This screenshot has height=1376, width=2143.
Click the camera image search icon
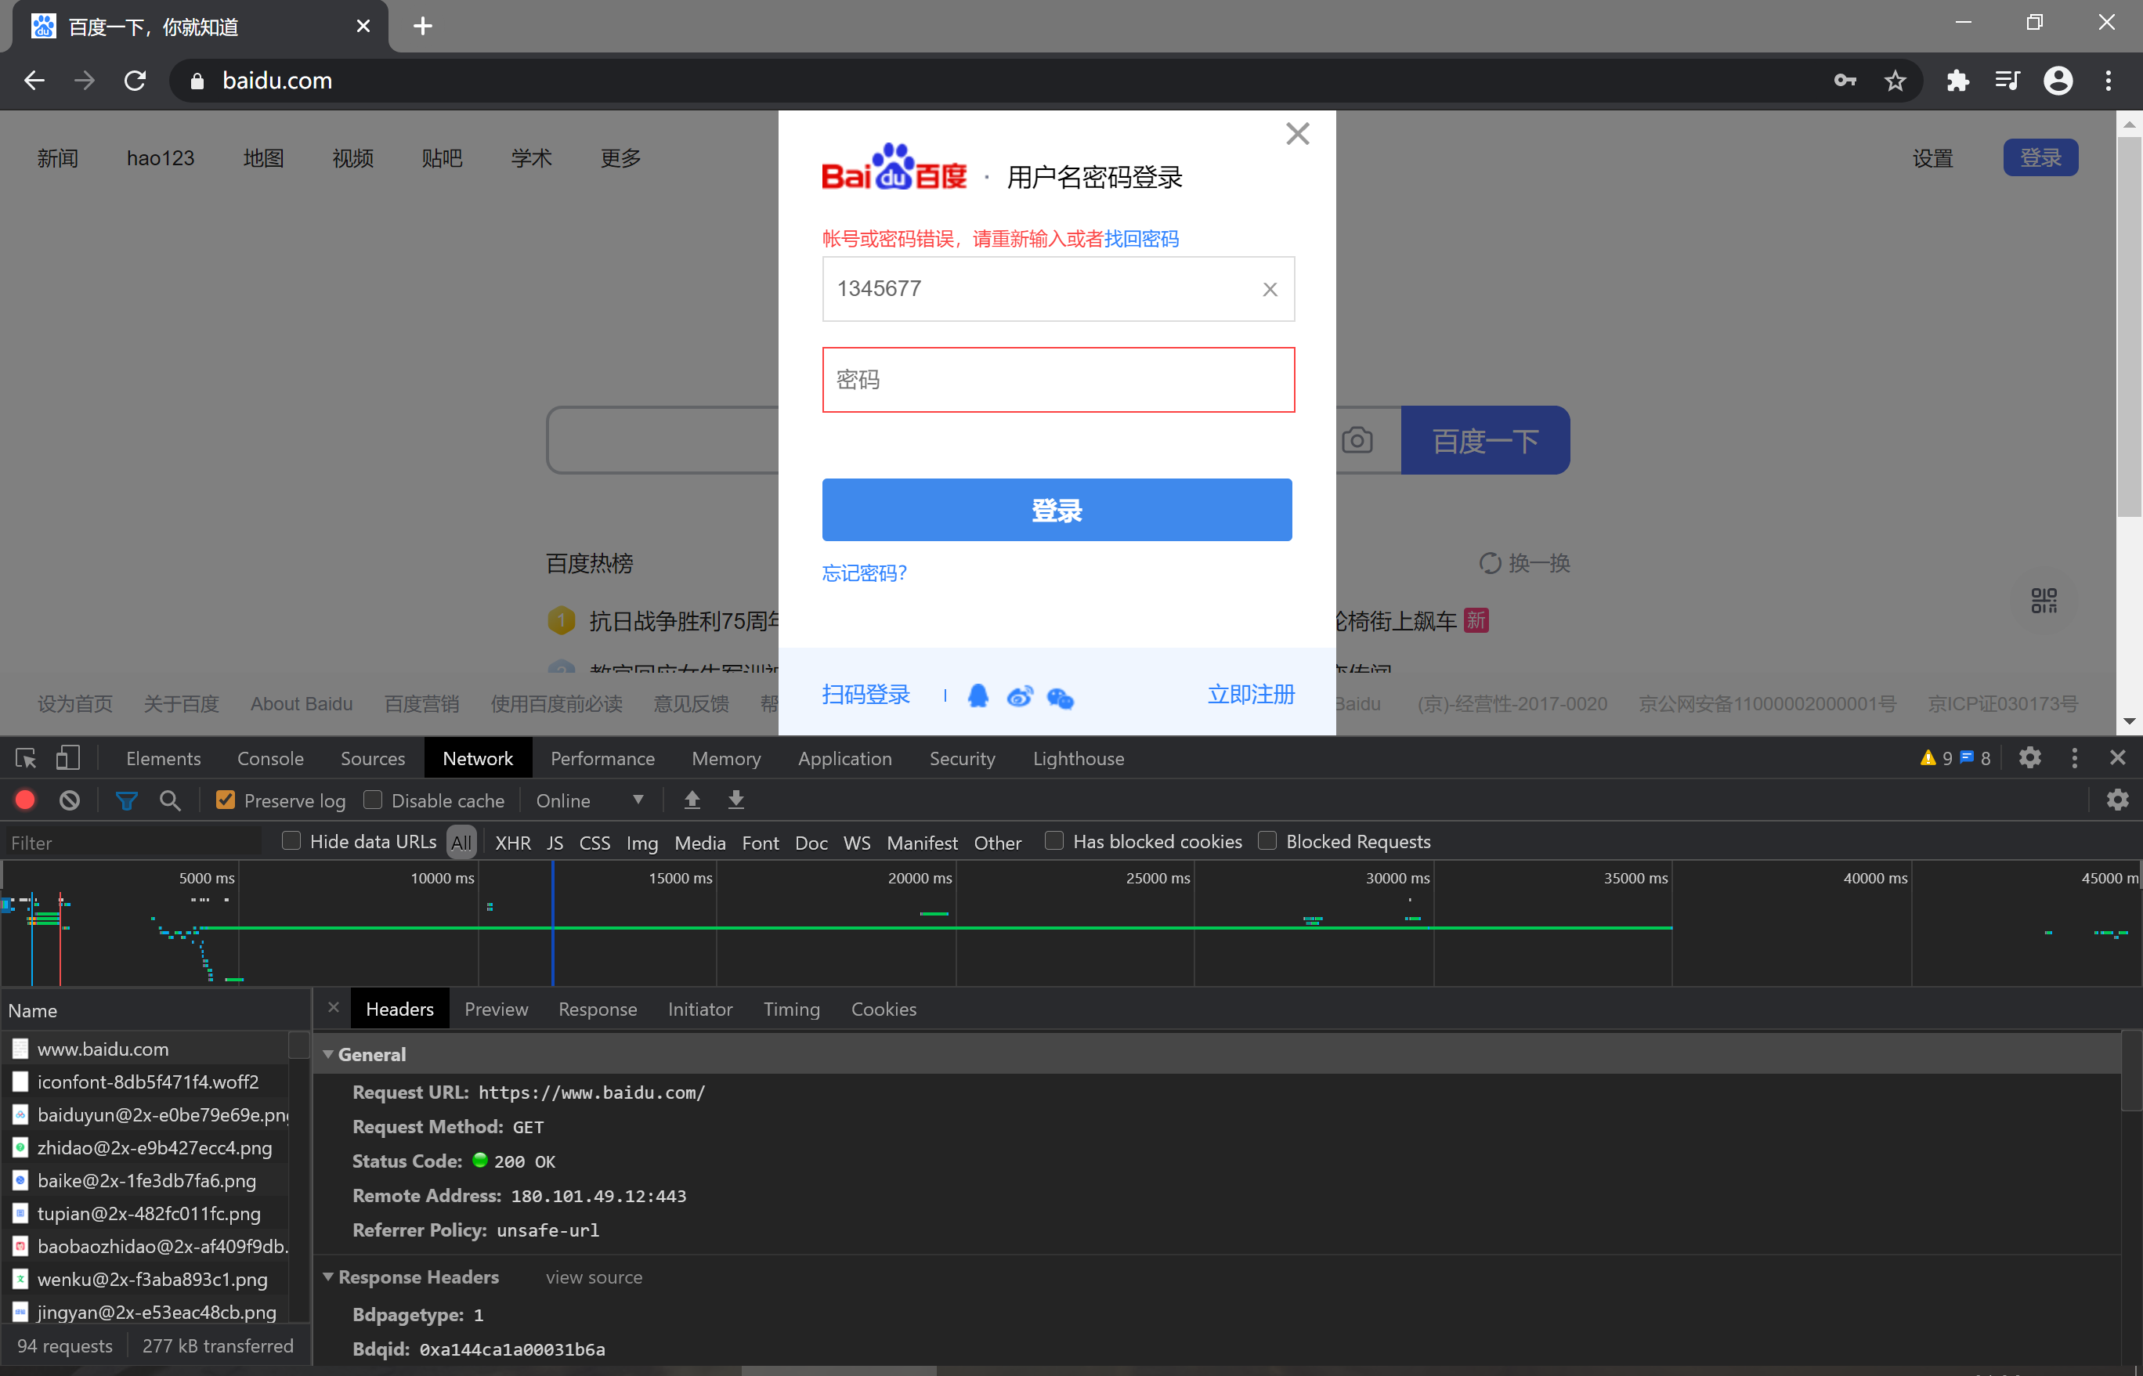tap(1357, 439)
